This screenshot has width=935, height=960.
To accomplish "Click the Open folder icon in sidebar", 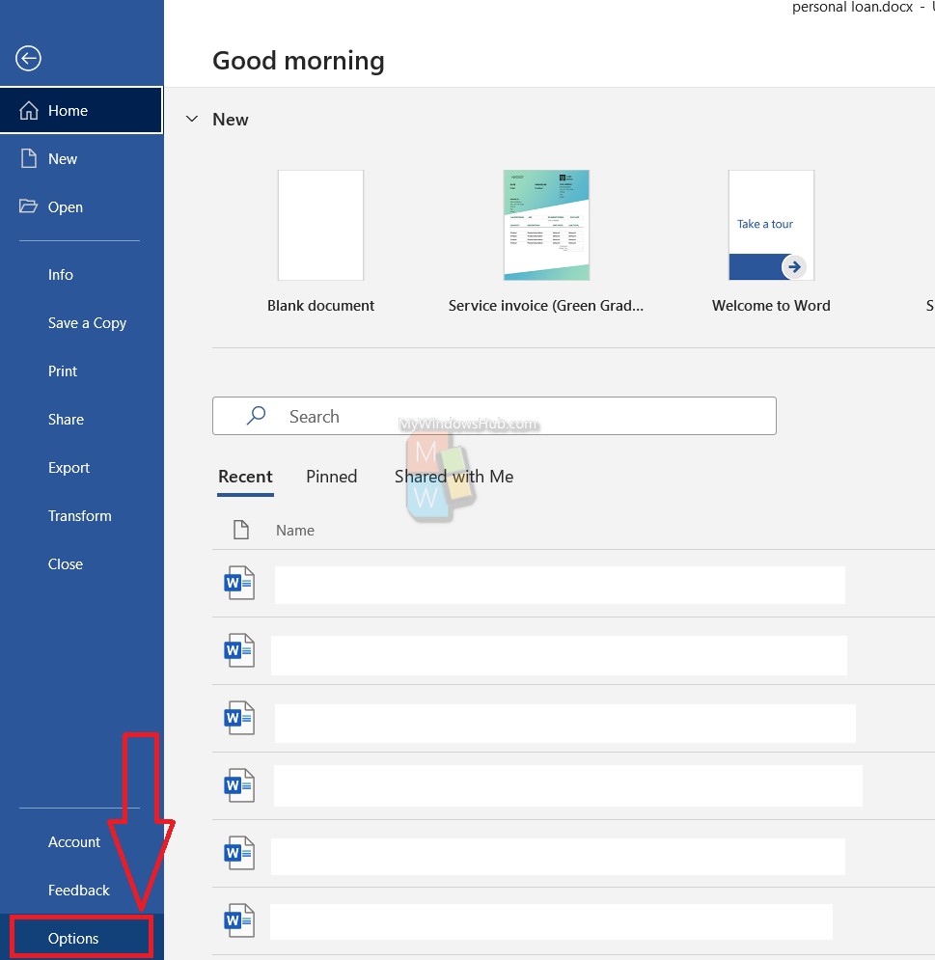I will point(28,206).
